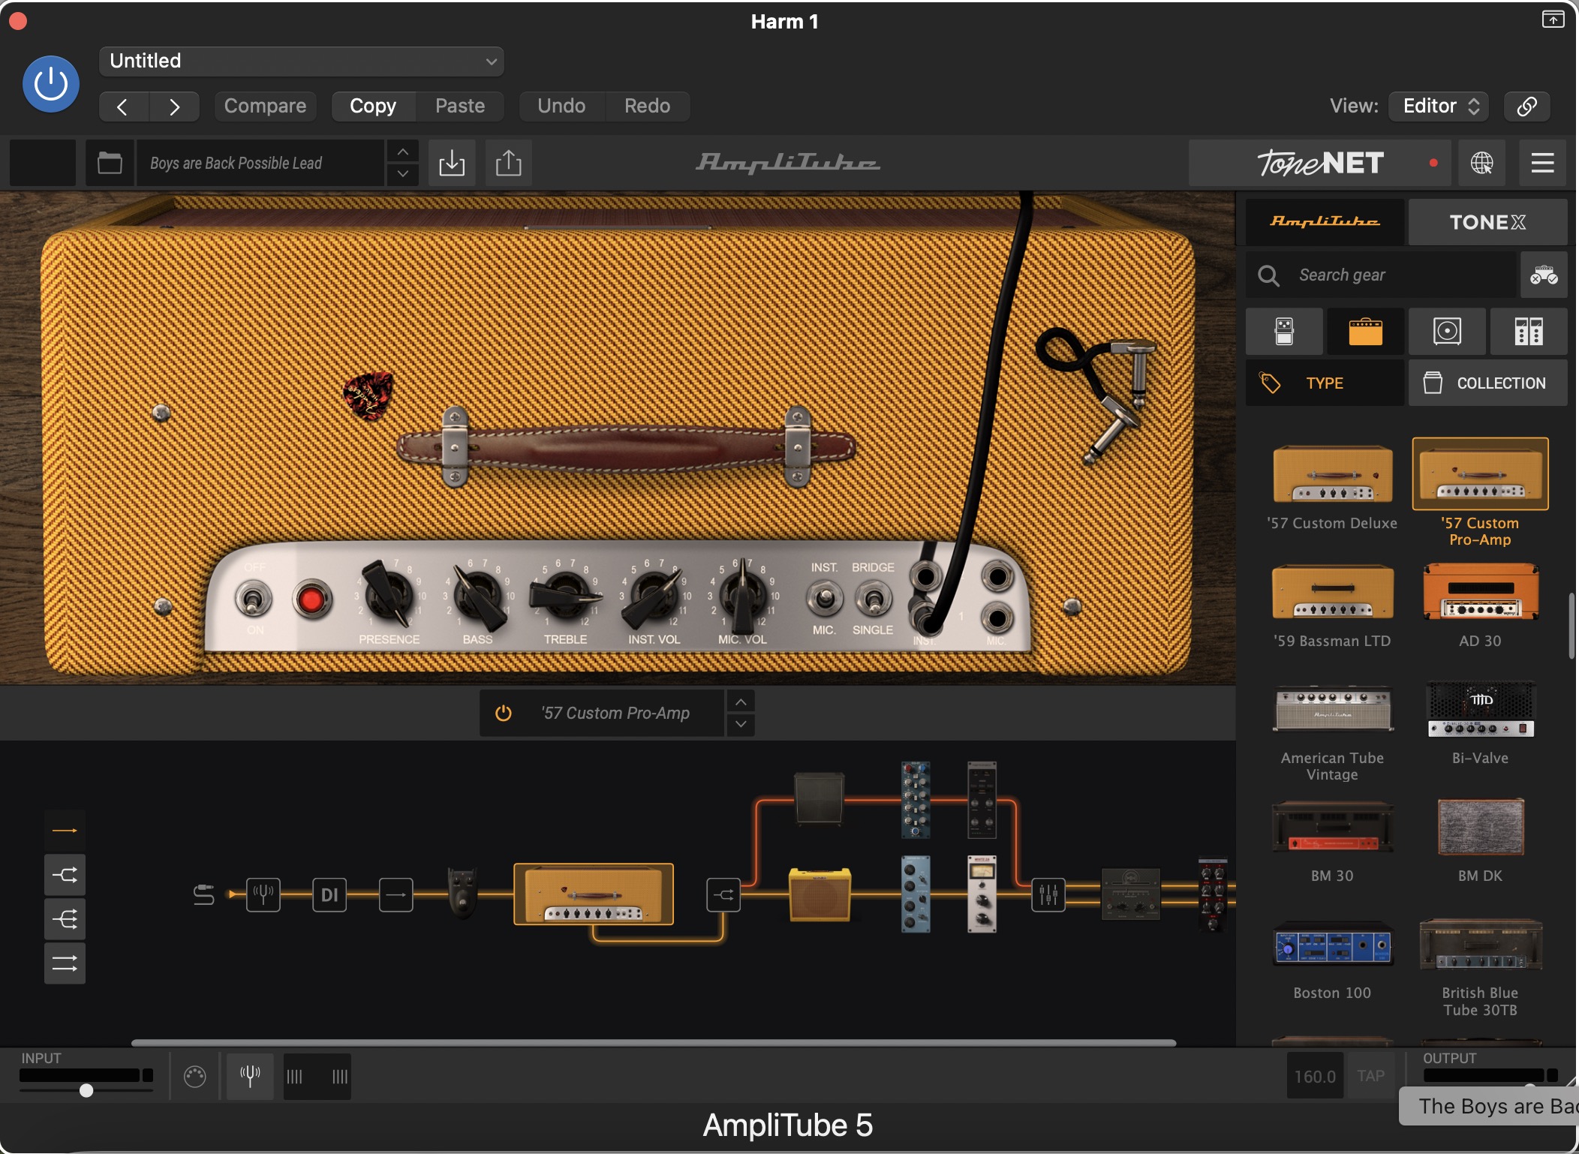The height and width of the screenshot is (1154, 1579).
Task: Click the DI block in signal chain
Action: tap(329, 894)
